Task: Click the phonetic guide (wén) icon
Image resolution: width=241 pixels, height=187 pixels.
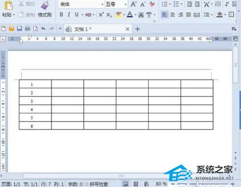Action: point(149,15)
